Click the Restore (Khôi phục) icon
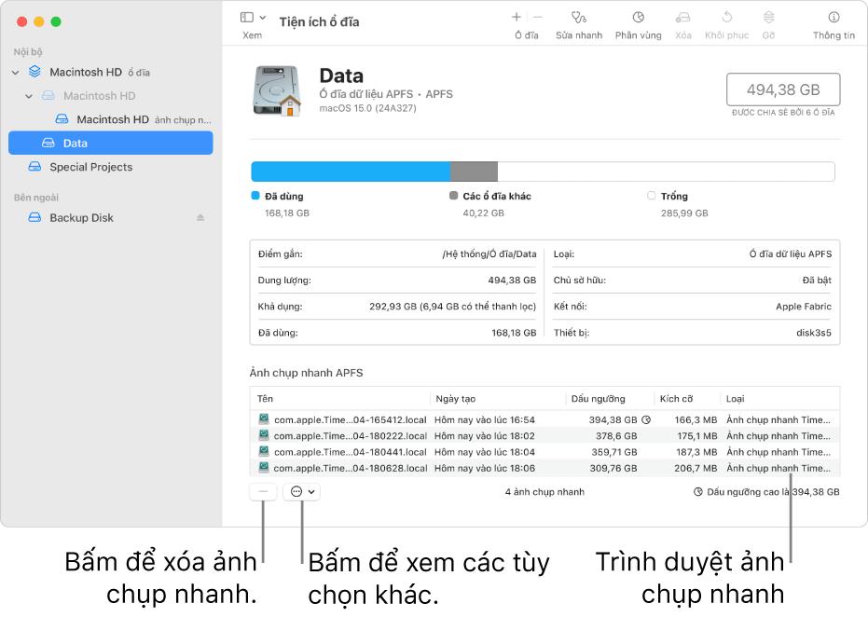Viewport: 868px width, 617px height. pos(727,17)
